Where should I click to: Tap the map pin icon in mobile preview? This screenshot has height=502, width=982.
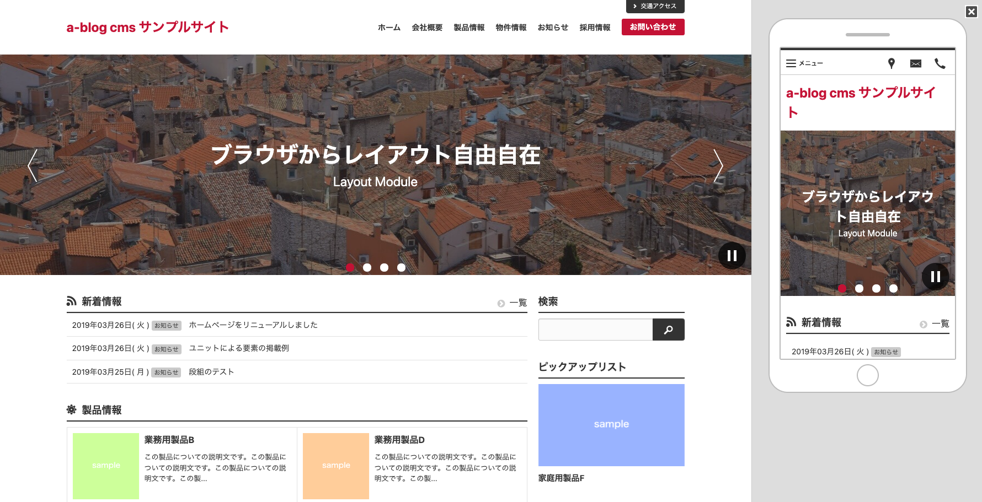(x=891, y=63)
